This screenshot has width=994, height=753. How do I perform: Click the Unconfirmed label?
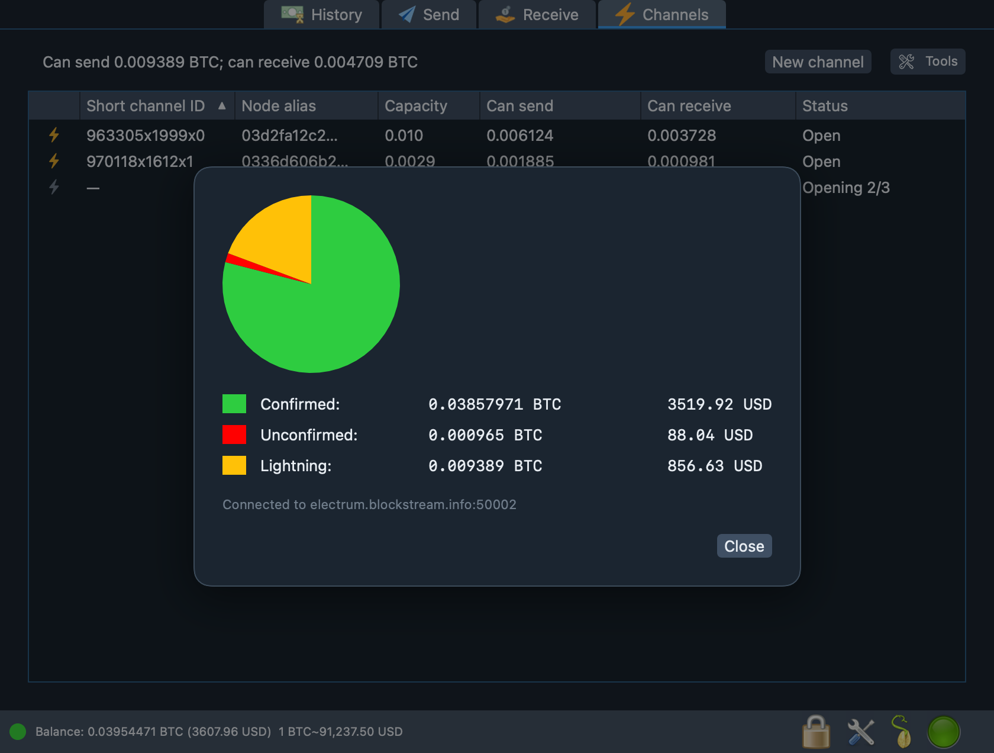[309, 435]
